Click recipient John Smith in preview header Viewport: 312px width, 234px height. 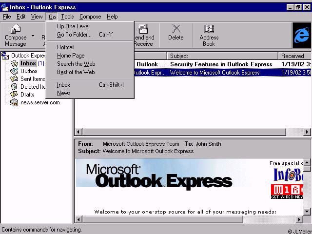pos(208,144)
